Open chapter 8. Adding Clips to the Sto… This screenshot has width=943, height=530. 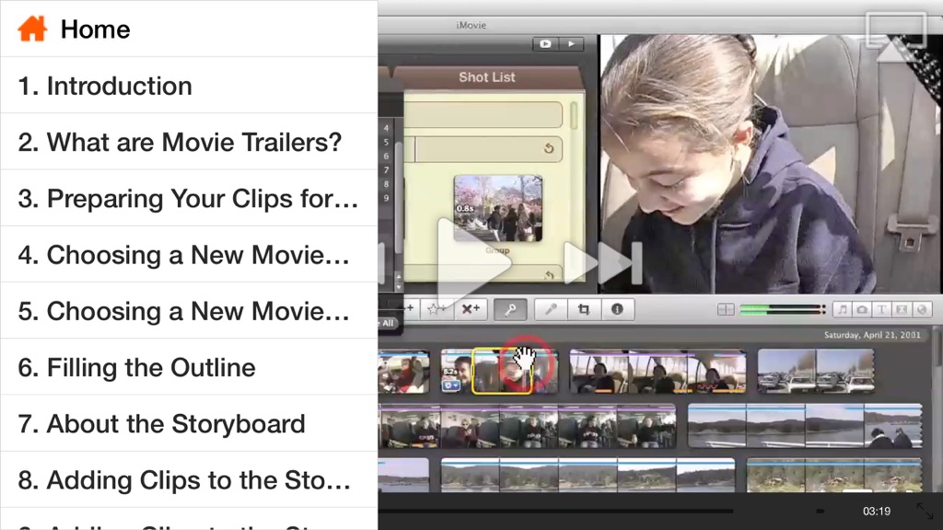(x=189, y=480)
